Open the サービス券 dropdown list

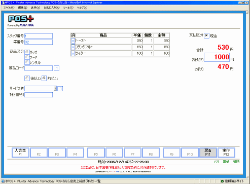[x=55, y=89]
